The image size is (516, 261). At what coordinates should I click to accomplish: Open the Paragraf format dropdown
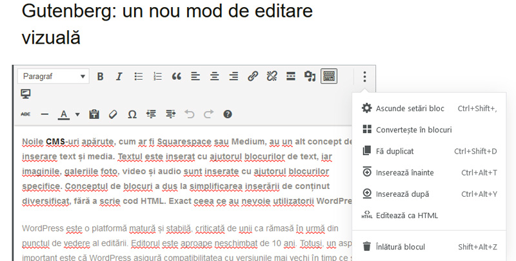coord(53,76)
